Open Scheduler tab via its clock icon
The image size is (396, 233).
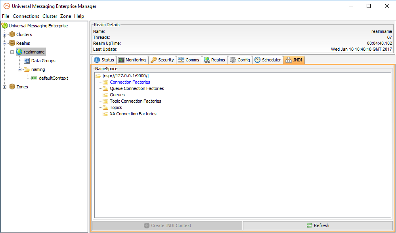point(257,60)
